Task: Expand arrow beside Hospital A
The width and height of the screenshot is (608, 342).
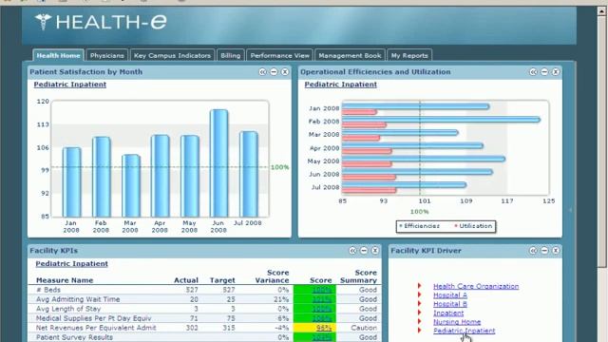Action: click(419, 294)
